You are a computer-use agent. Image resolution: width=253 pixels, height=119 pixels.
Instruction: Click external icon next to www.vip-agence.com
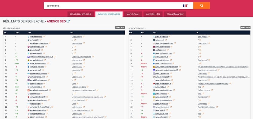pos(174,100)
